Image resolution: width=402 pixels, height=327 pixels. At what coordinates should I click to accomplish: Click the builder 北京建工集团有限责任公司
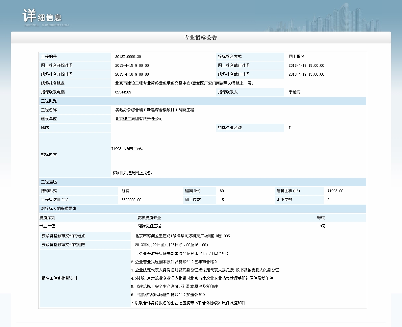139,119
